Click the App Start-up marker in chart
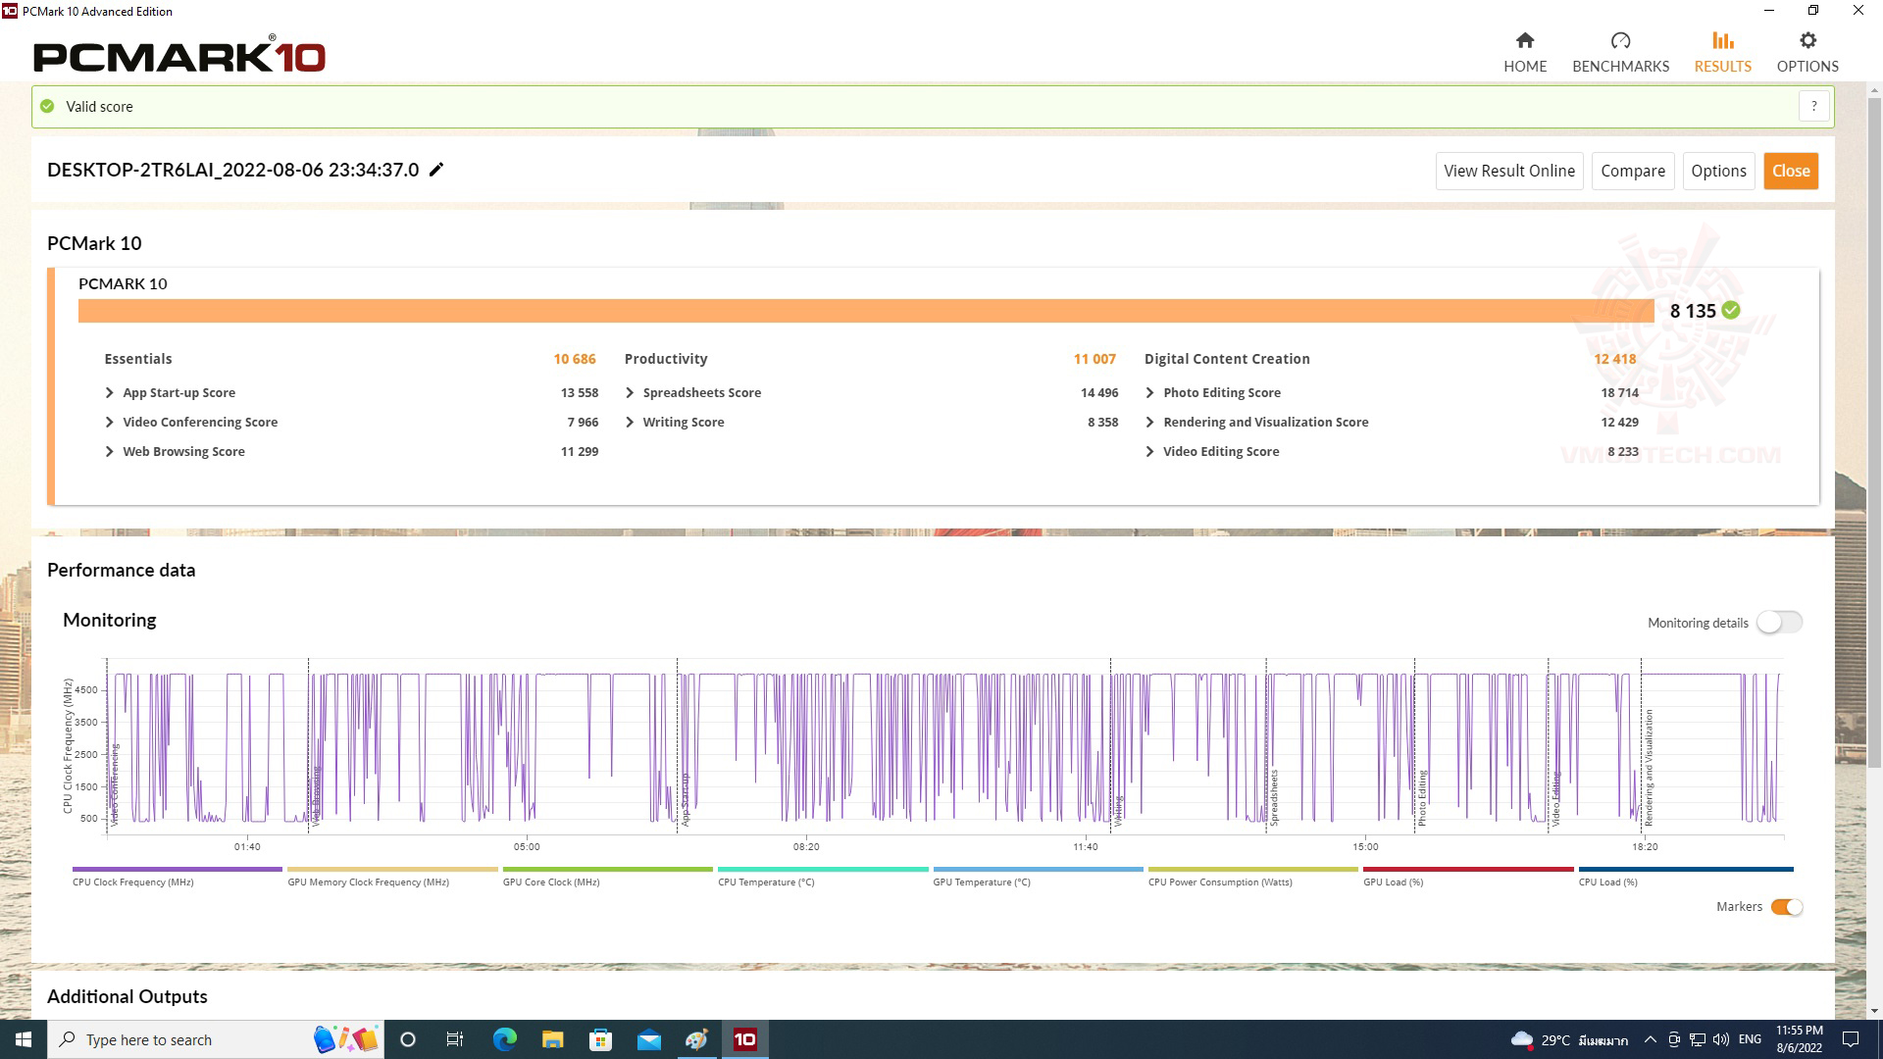 (685, 799)
